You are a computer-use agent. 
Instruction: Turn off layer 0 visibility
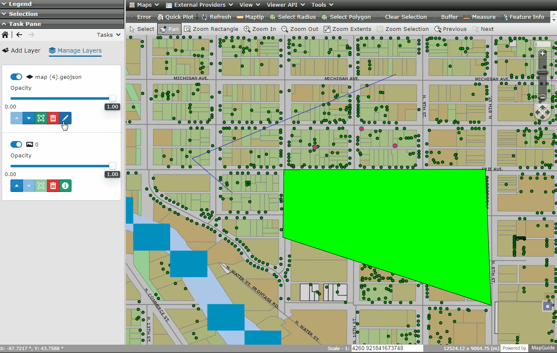16,144
